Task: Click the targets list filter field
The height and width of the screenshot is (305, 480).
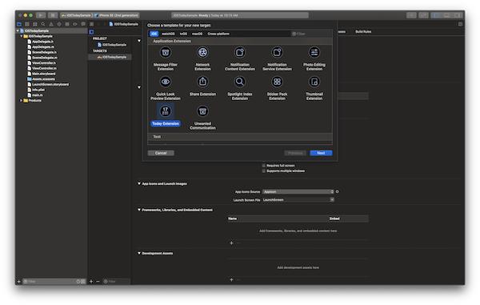Action: click(116, 281)
